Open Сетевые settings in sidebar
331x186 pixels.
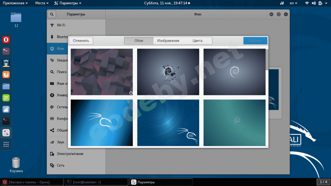click(x=57, y=107)
